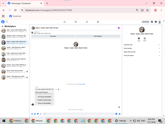This screenshot has width=165, height=124.
Task: Click Search in the conversation info panel
Action: tap(145, 38)
